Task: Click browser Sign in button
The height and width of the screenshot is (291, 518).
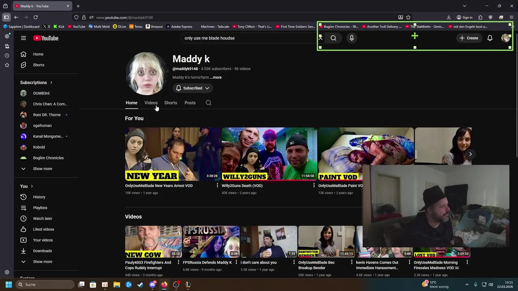Action: 465,17
